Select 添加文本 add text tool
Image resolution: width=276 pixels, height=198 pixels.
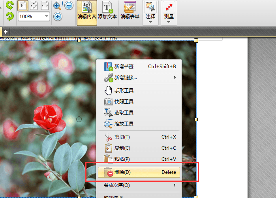[107, 11]
